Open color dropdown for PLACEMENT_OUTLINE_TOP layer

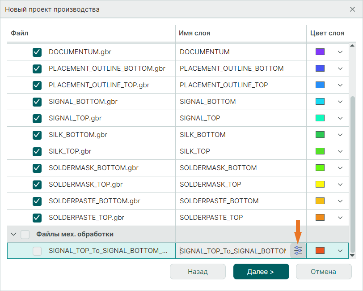340,85
